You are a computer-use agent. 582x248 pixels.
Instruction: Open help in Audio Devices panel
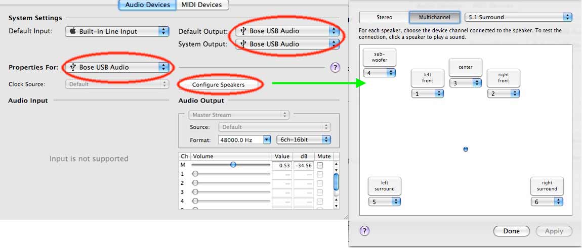point(335,68)
